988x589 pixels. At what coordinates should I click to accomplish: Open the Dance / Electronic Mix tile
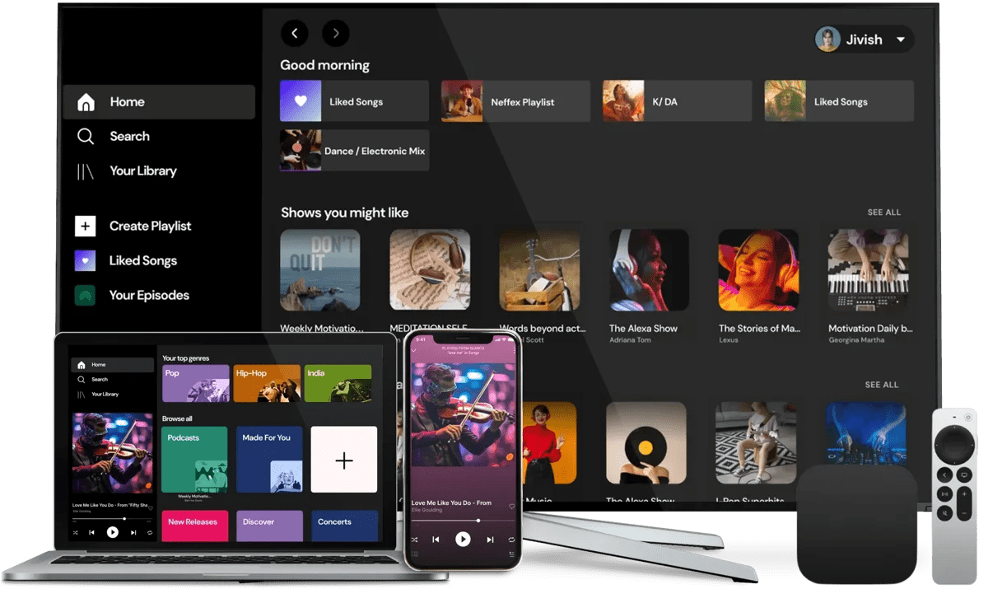(354, 150)
